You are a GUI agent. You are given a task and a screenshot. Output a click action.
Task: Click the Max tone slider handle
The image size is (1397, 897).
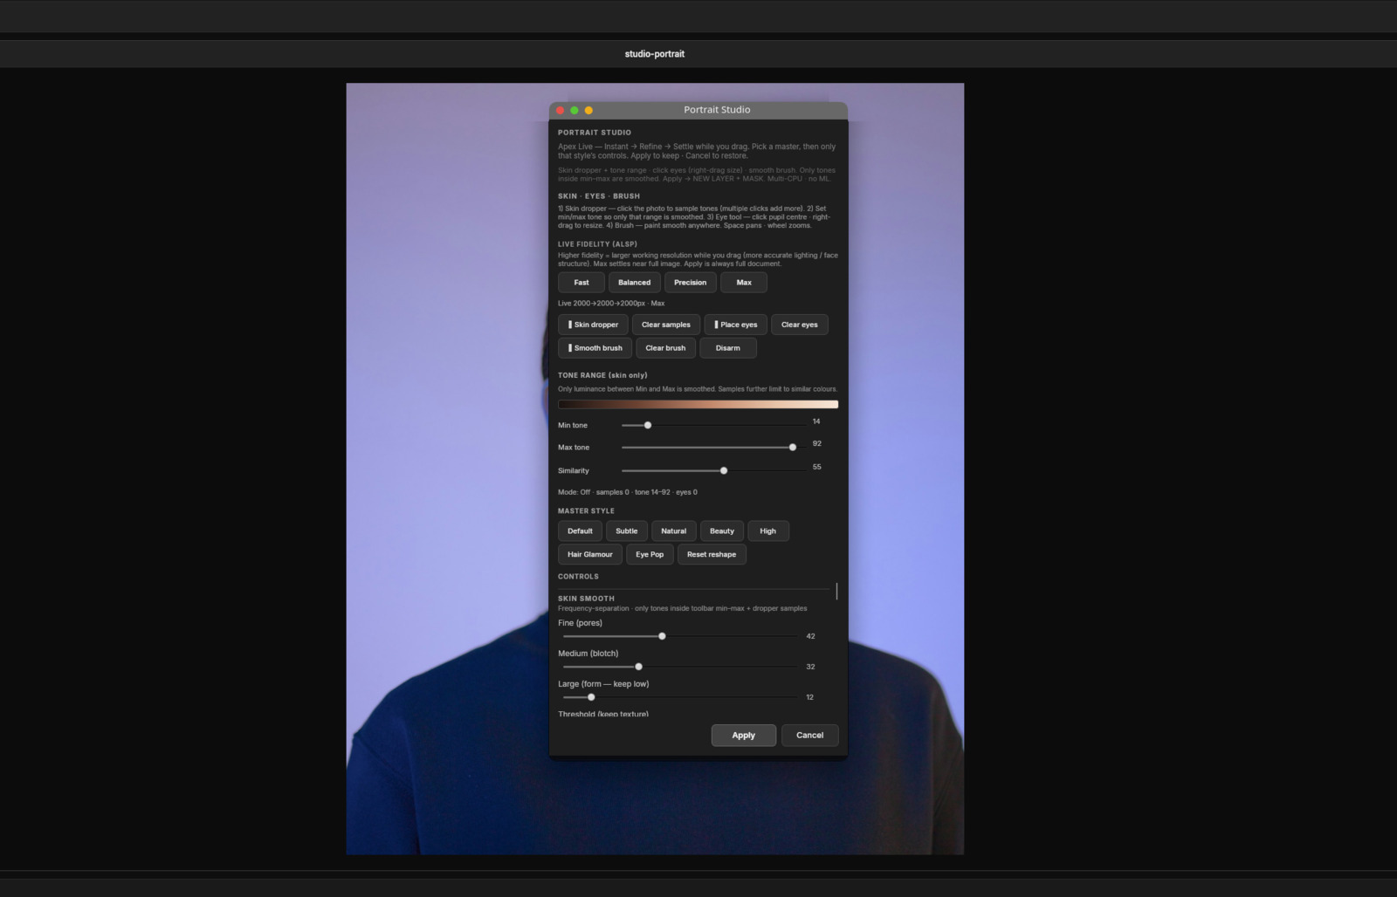coord(792,448)
